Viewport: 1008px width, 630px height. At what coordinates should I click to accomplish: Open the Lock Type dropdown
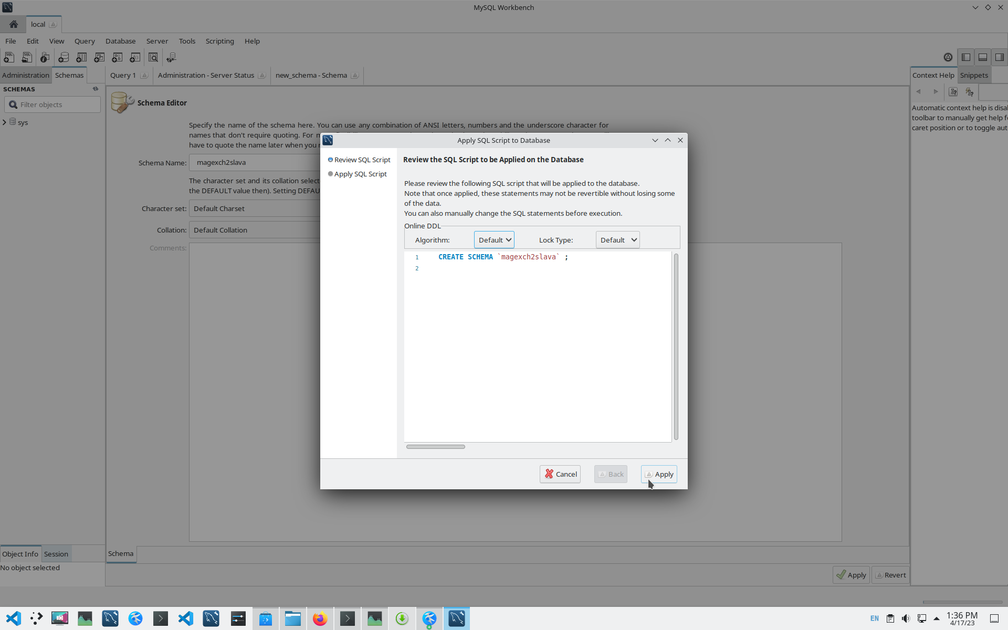(x=618, y=240)
